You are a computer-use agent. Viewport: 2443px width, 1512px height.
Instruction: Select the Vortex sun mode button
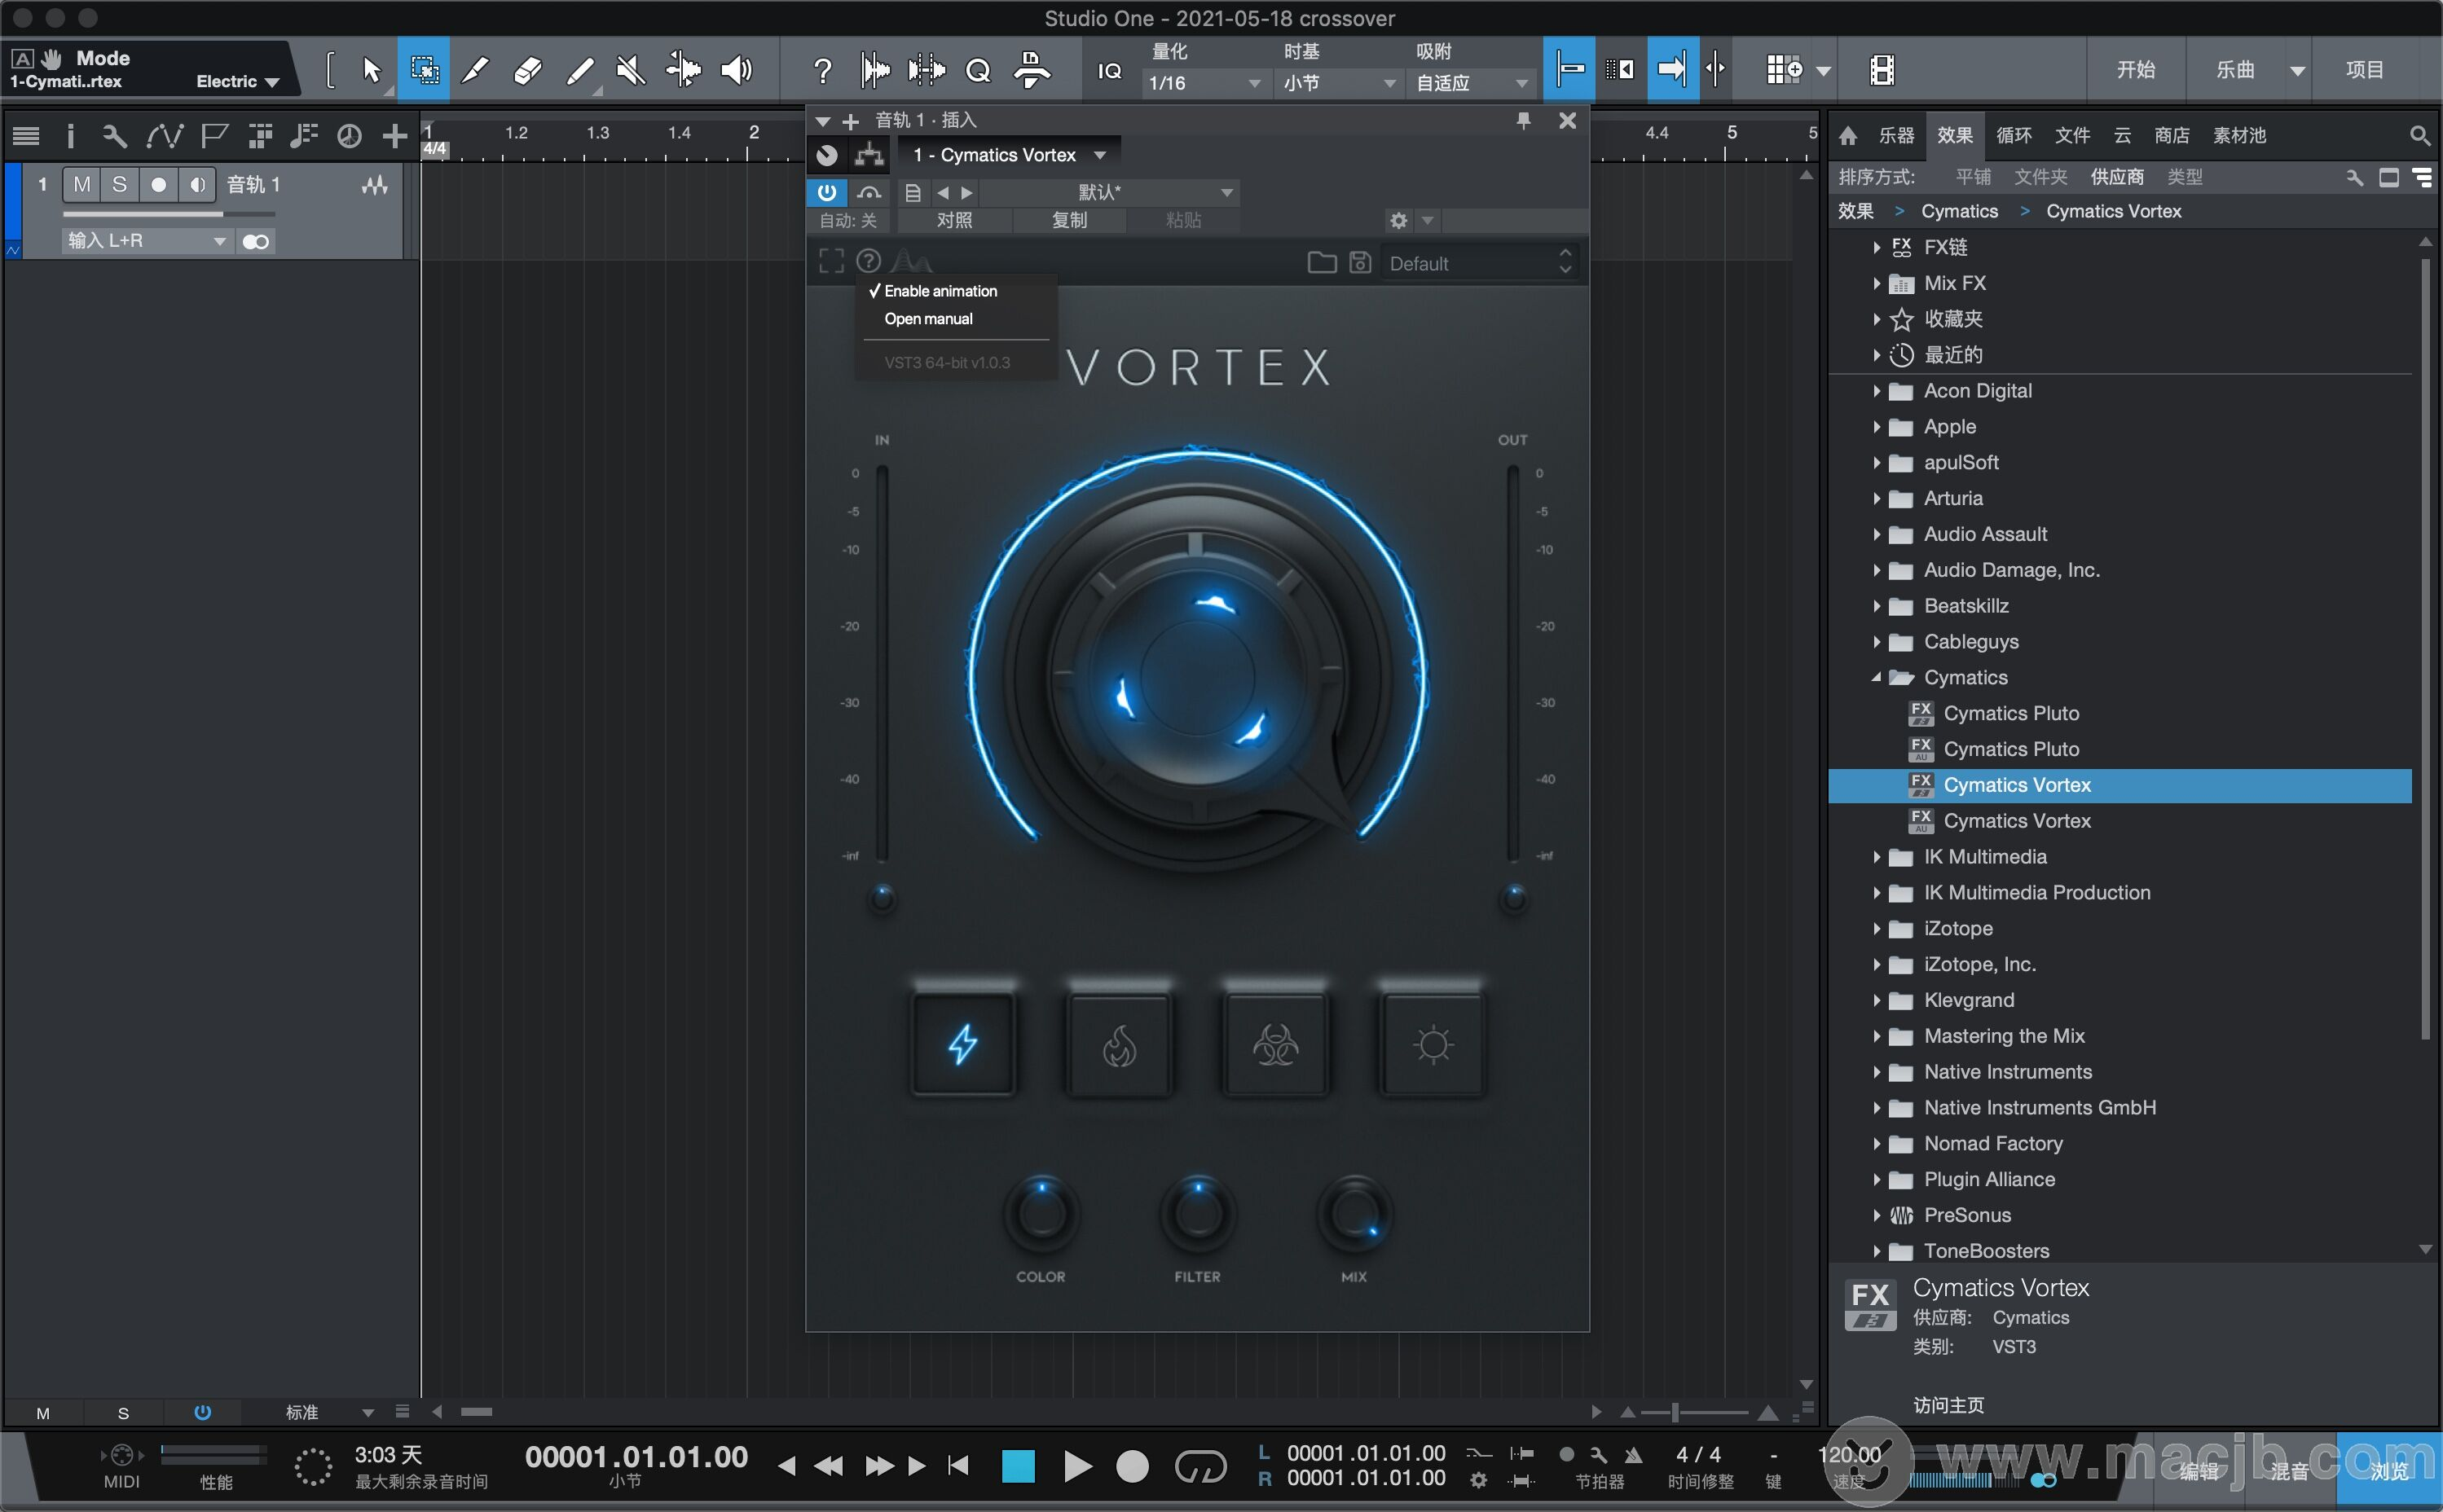click(1432, 1044)
